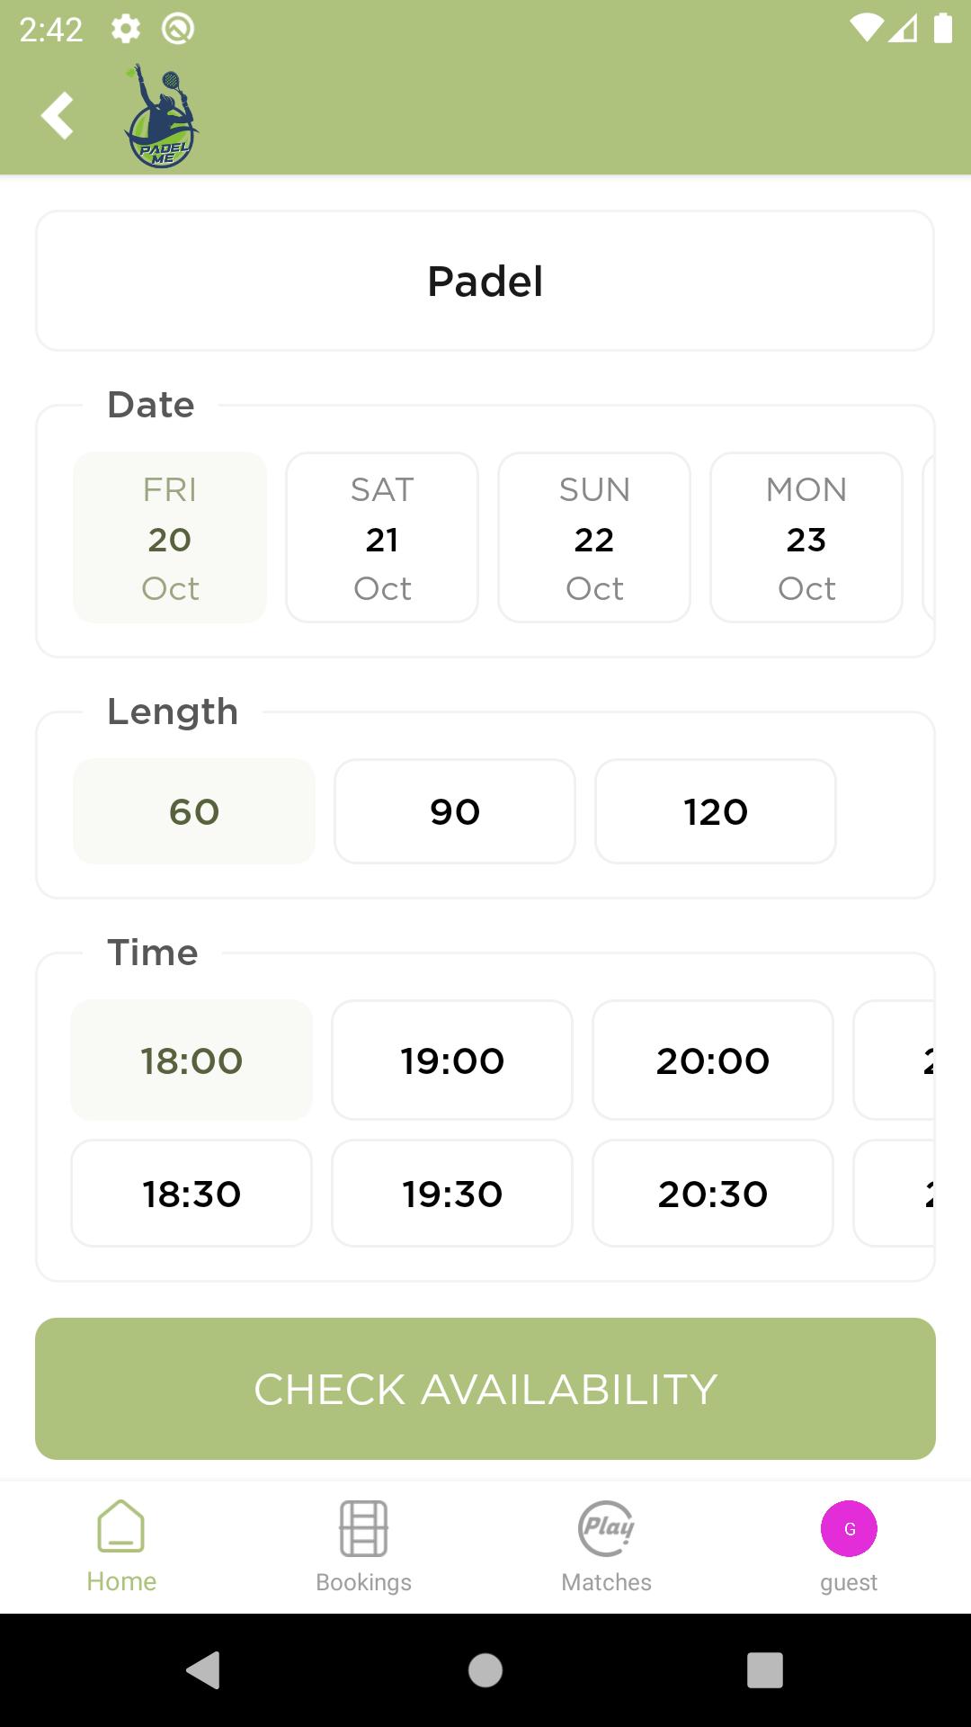This screenshot has height=1727, width=971.
Task: Choose 120 minute length
Action: coord(716,811)
